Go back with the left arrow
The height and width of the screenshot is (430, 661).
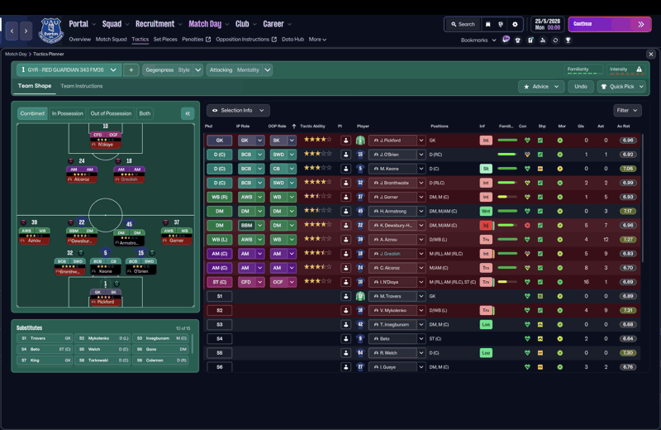[12, 31]
